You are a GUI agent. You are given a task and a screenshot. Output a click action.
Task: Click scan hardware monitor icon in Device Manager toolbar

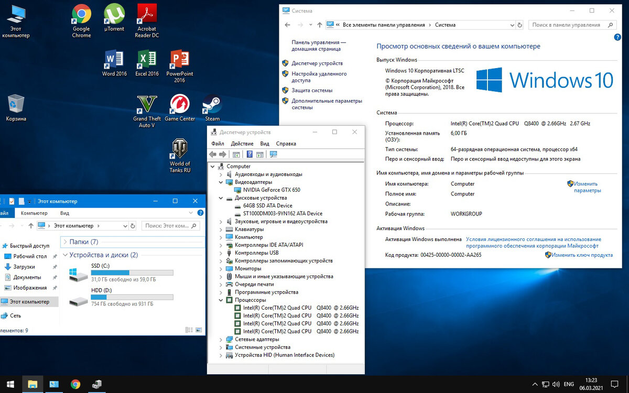tap(273, 154)
